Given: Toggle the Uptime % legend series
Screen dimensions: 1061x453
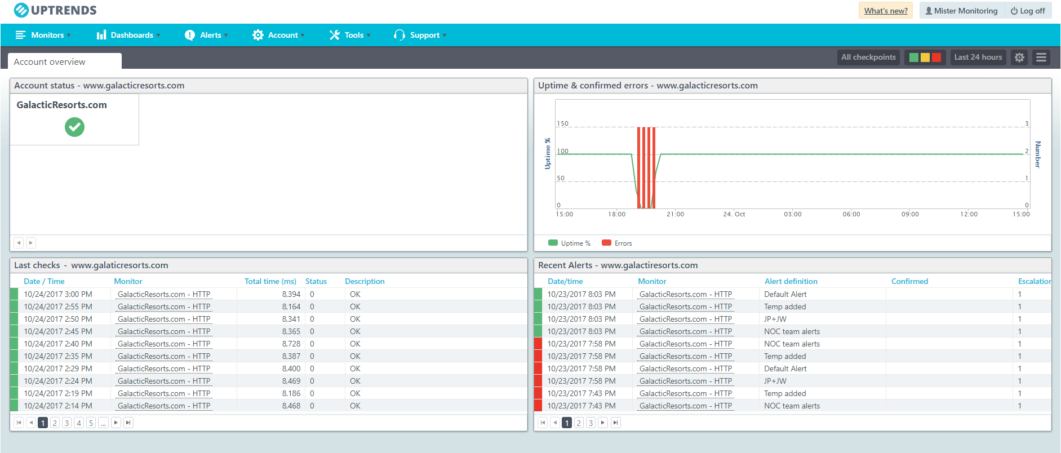Looking at the screenshot, I should click(570, 243).
